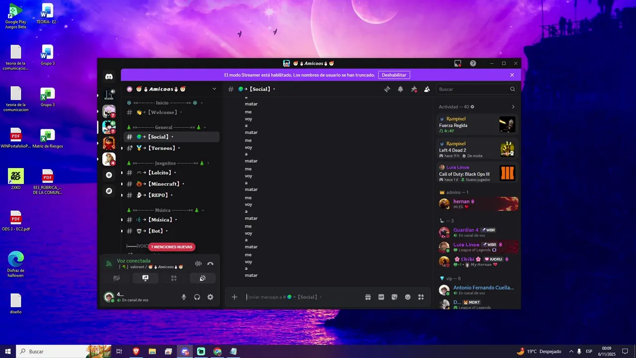Toggle noise suppression waveform icon
Viewport: 636px width, 358px height.
pos(198,264)
